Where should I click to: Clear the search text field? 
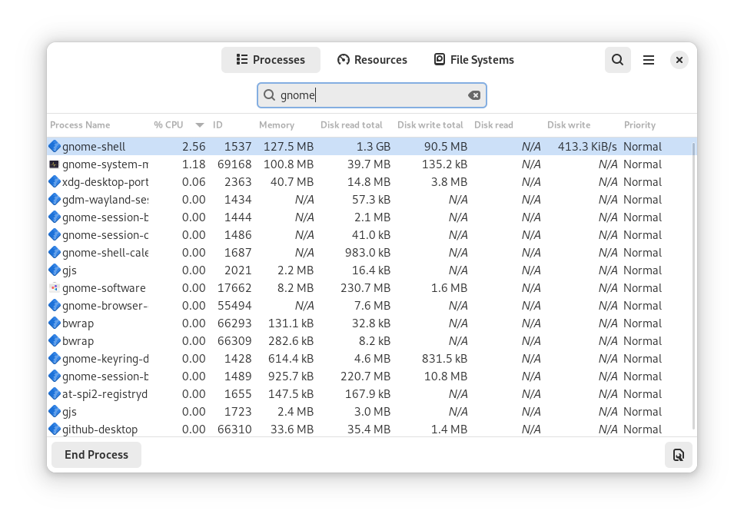click(x=474, y=95)
